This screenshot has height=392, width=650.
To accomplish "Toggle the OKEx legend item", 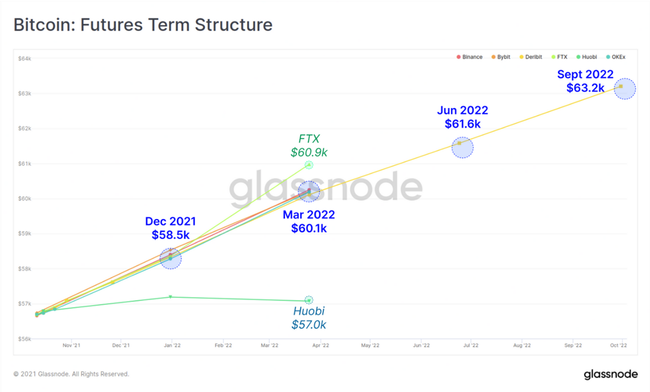I will (615, 57).
